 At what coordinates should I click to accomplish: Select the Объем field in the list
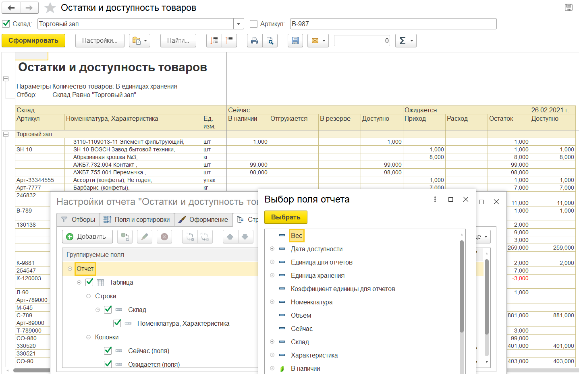pos(301,315)
